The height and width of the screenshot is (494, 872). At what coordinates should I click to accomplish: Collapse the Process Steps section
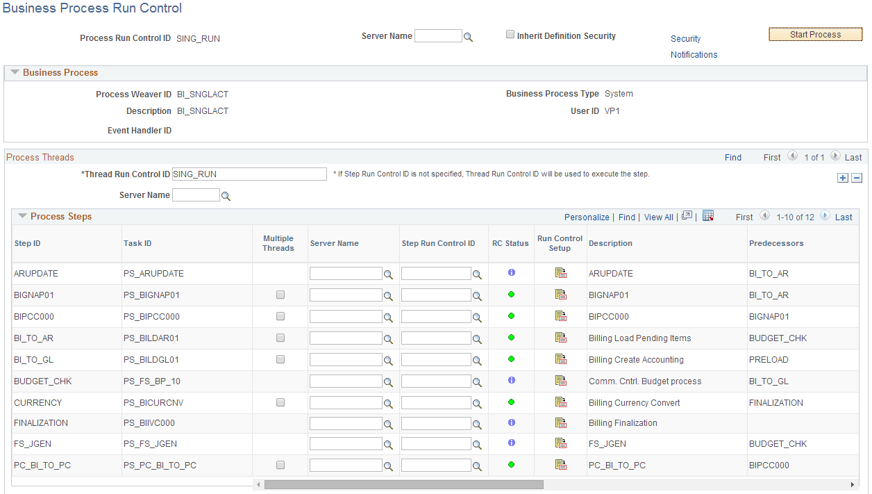(x=23, y=216)
